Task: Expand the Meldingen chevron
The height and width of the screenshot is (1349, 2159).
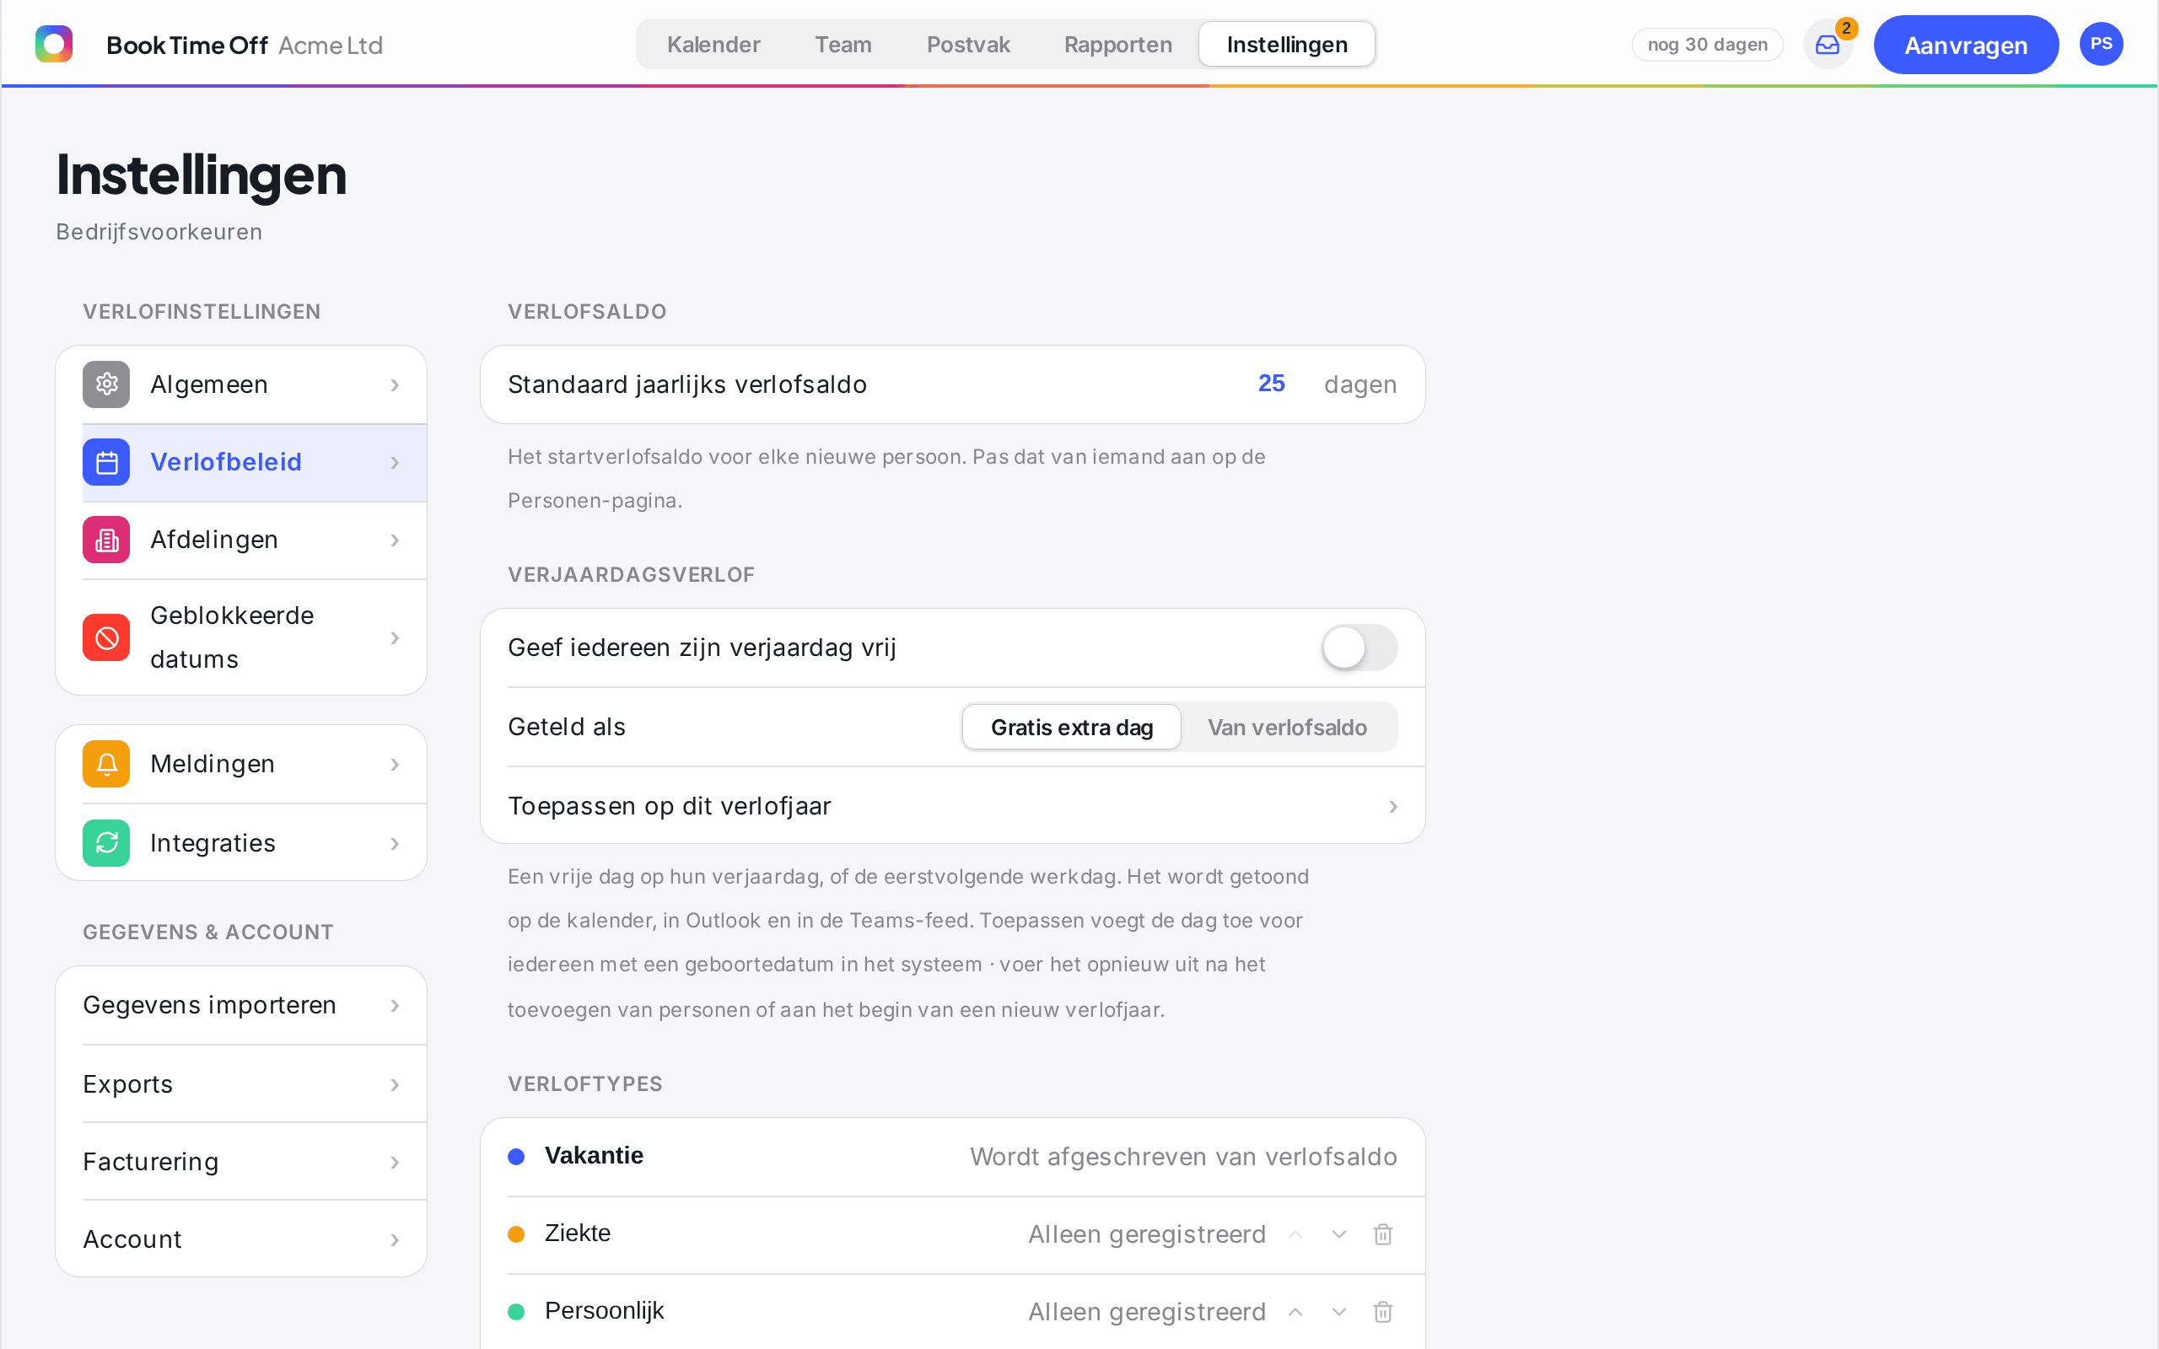Action: pyautogui.click(x=395, y=765)
